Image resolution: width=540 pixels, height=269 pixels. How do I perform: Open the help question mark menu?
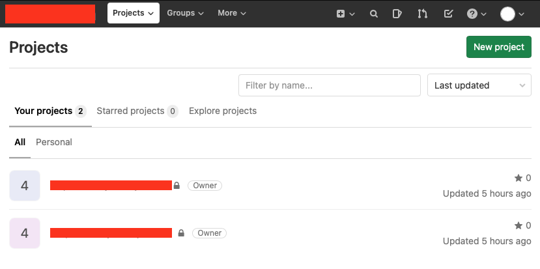(476, 14)
